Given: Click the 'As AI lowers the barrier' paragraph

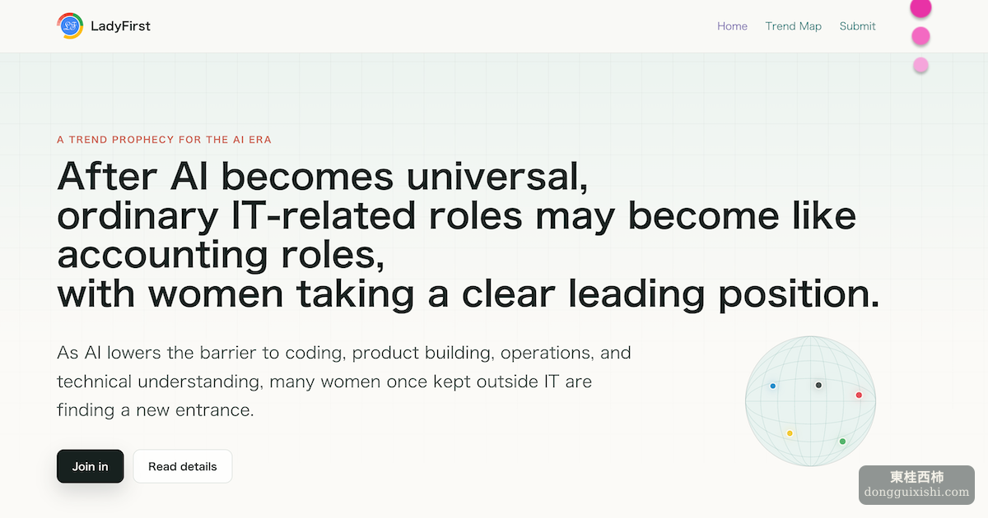Looking at the screenshot, I should 344,382.
